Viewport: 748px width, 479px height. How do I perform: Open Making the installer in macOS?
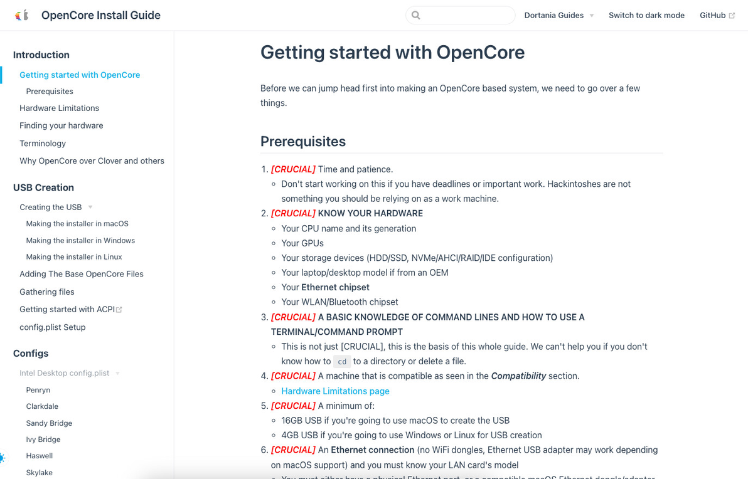point(77,224)
